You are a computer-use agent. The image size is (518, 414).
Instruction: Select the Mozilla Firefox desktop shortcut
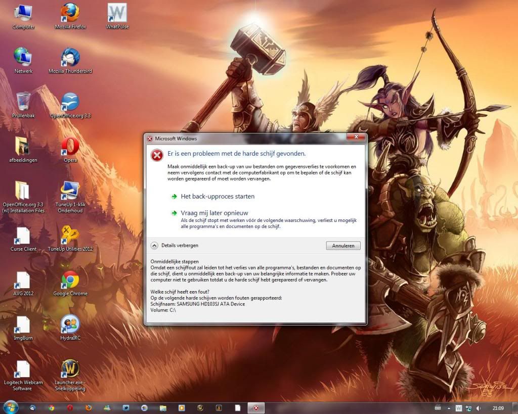click(70, 17)
